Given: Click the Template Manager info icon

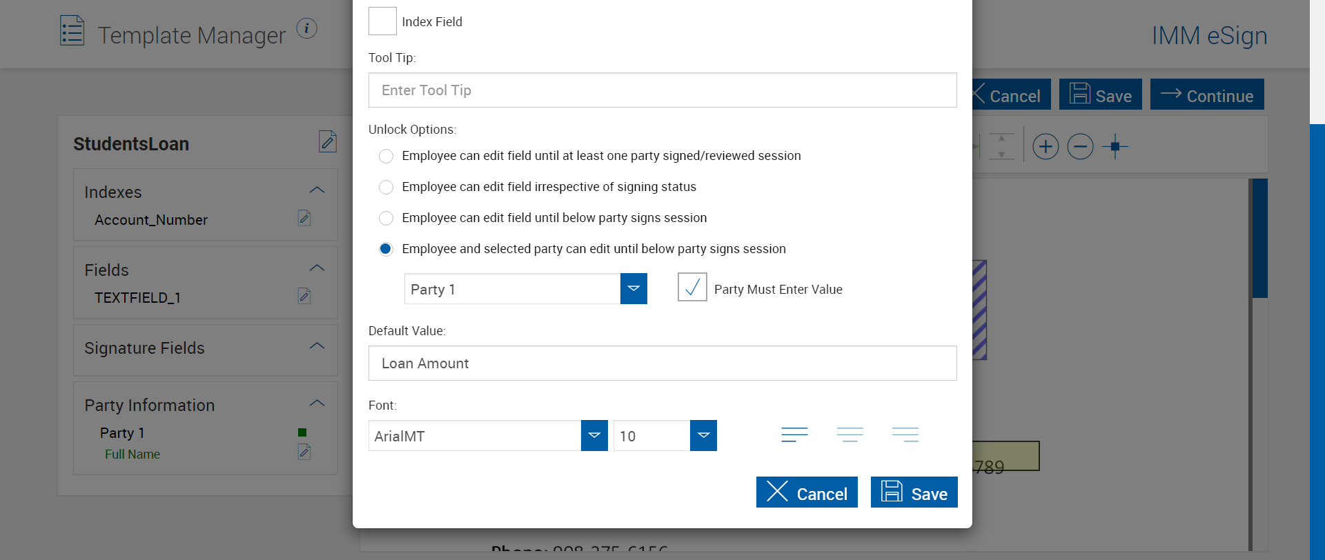Looking at the screenshot, I should [306, 29].
